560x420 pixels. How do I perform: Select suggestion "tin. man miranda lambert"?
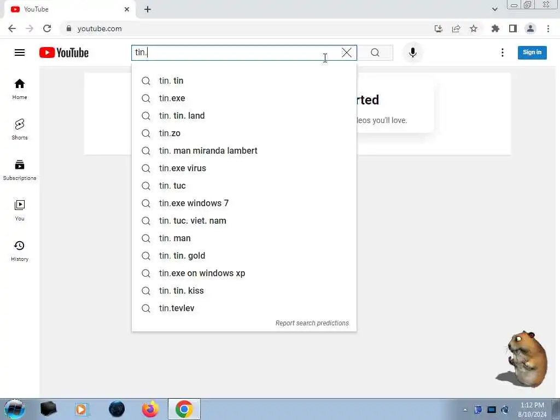(x=244, y=151)
